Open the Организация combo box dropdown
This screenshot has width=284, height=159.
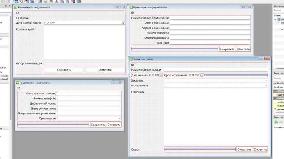[89, 118]
